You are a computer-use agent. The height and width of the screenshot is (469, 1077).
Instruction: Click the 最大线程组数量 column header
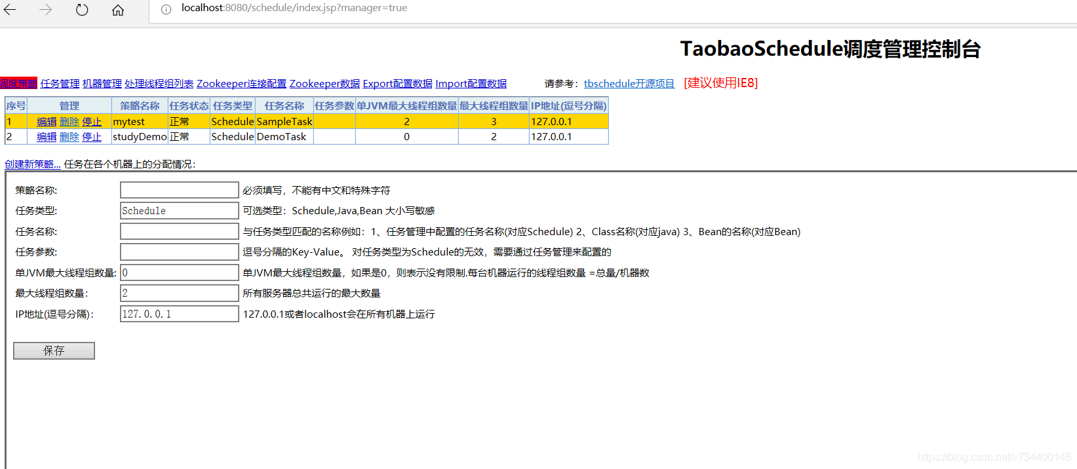(494, 105)
